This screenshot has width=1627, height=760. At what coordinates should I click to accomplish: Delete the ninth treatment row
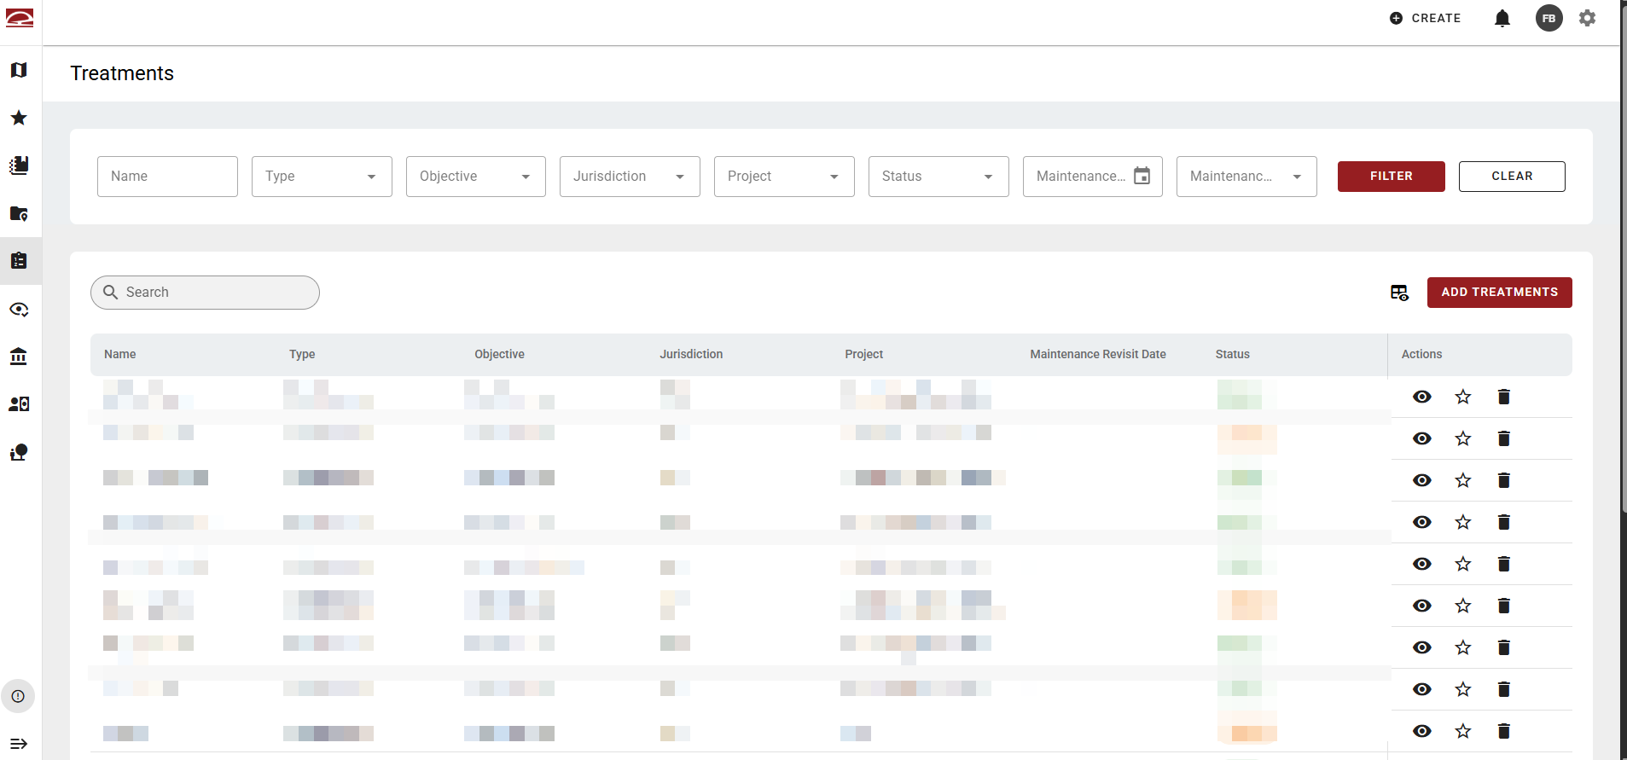pos(1504,731)
